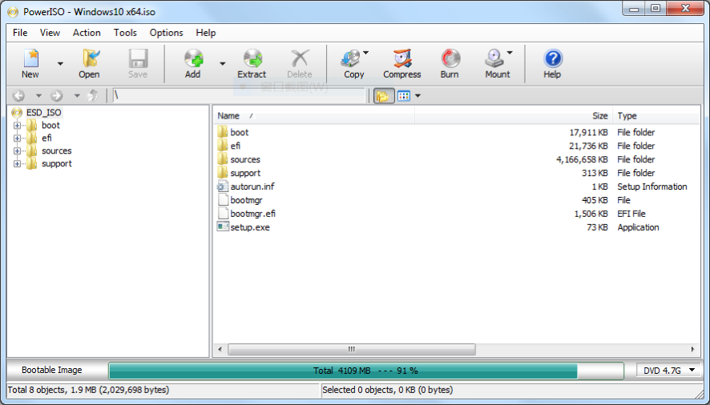Click the Delete X toolbar icon
Image resolution: width=710 pixels, height=405 pixels.
click(299, 58)
